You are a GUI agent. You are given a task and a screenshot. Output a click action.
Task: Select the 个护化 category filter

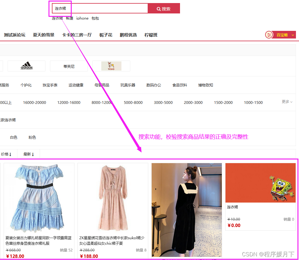coord(26,85)
